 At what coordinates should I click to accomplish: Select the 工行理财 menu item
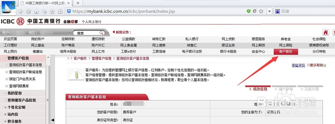[x=10, y=45]
